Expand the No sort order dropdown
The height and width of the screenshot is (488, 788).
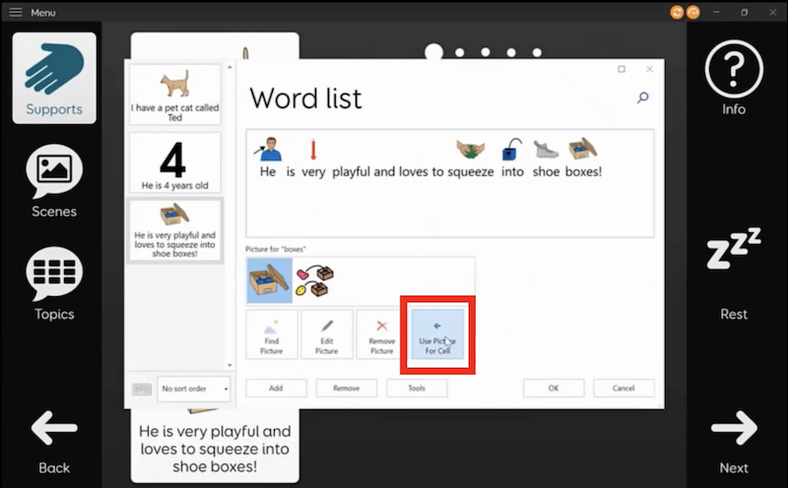tap(194, 389)
